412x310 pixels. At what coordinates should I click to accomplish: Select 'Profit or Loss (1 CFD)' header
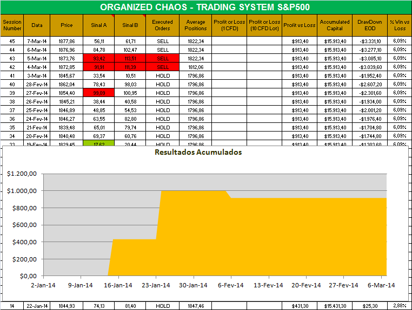229,25
